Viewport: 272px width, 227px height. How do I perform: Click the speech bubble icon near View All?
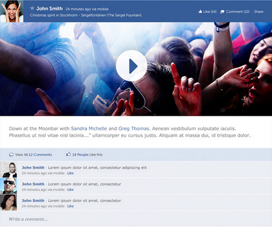[x=11, y=155]
